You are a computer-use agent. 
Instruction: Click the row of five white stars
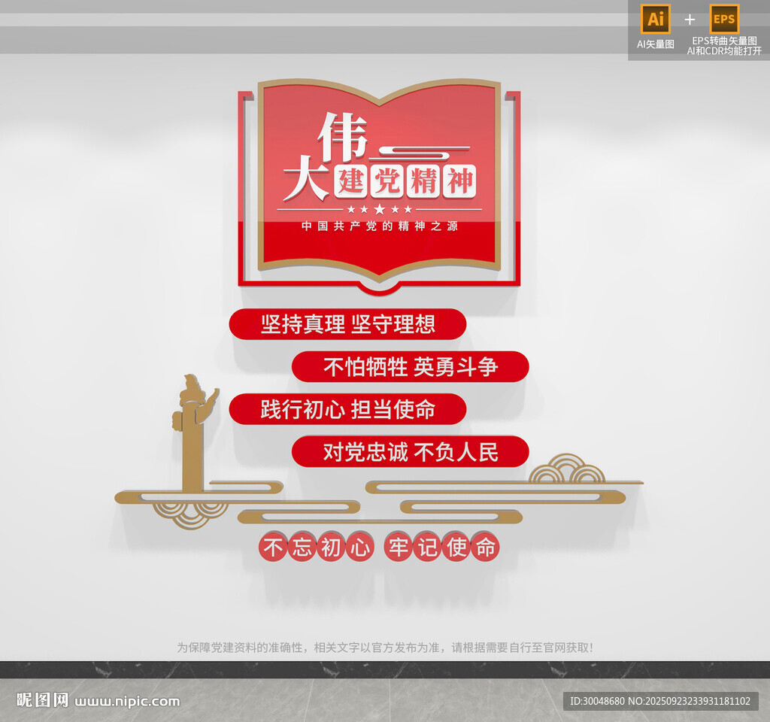pos(380,209)
